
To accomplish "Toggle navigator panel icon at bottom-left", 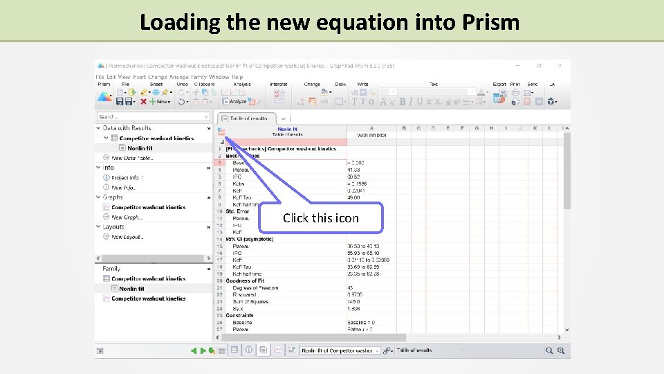I will pos(100,350).
